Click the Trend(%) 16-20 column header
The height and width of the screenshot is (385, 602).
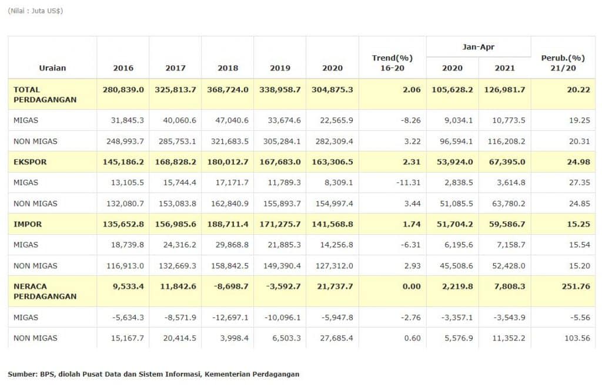392,63
